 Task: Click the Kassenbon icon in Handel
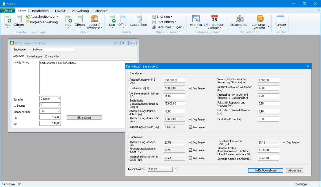tap(139, 18)
